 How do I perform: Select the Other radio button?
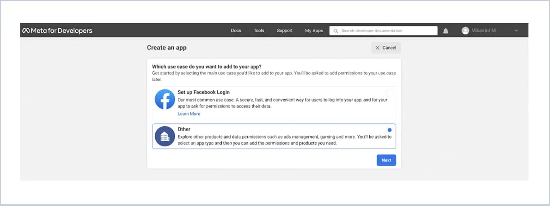click(389, 130)
